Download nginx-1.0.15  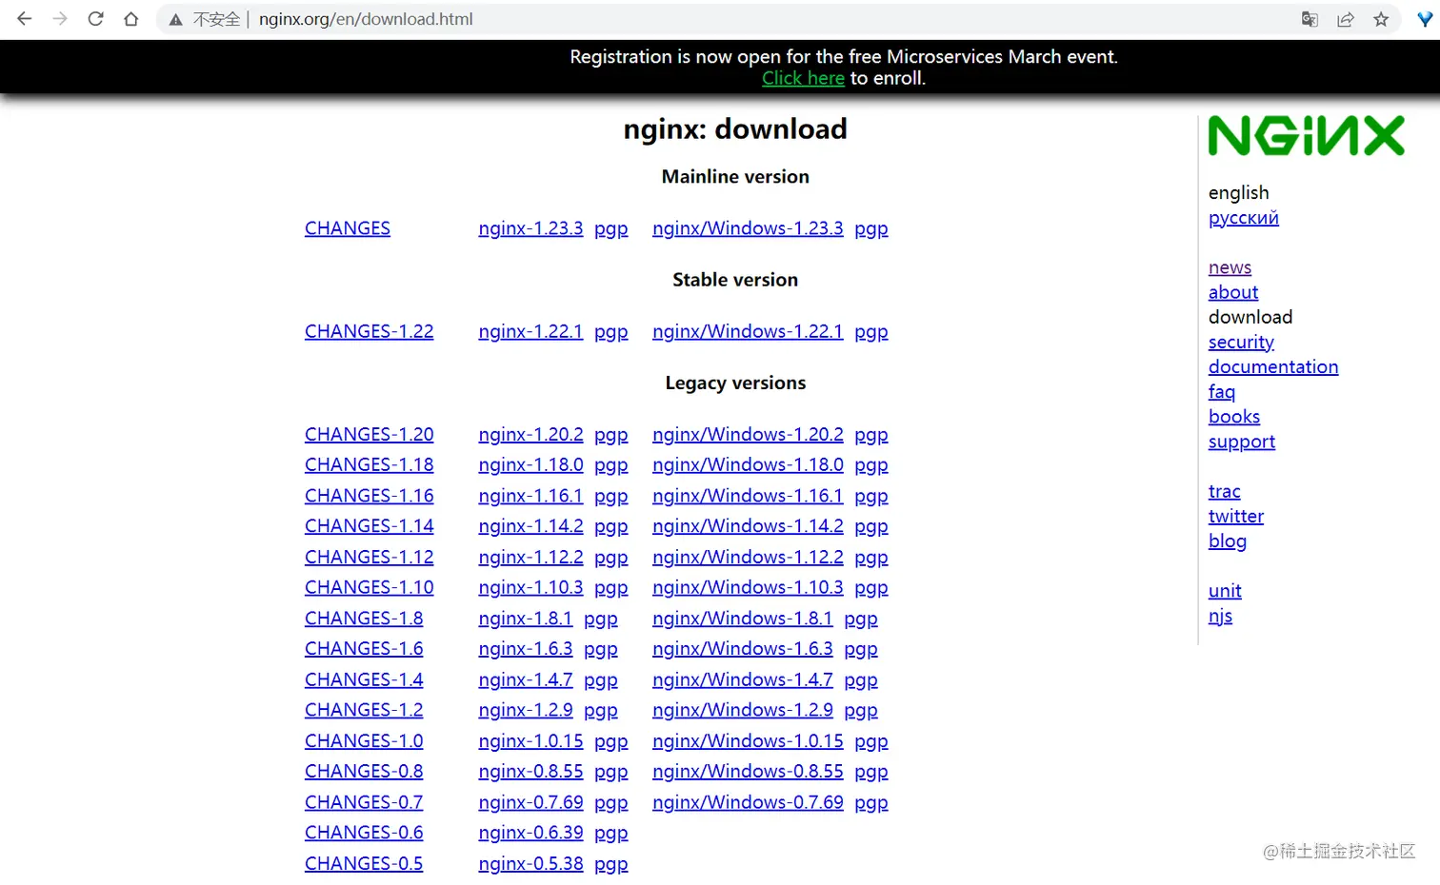(530, 740)
